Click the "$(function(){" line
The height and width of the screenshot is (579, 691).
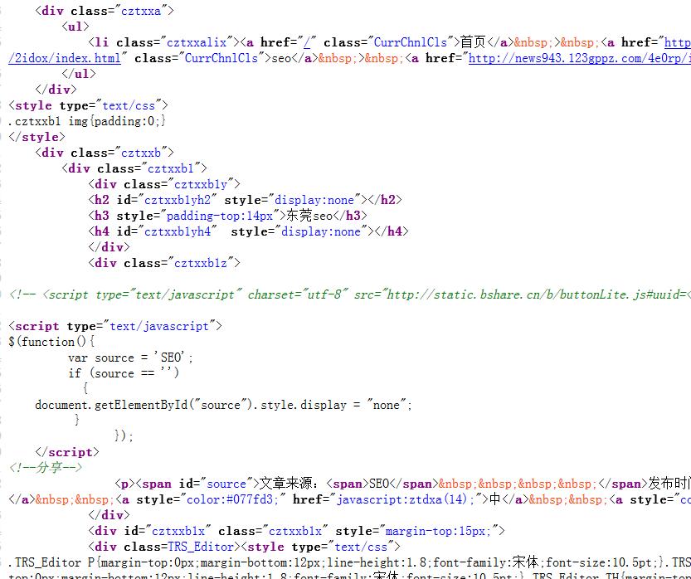51,342
